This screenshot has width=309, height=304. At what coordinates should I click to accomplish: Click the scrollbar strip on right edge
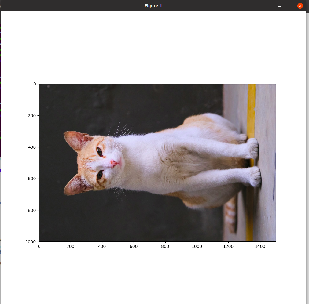click(307, 153)
